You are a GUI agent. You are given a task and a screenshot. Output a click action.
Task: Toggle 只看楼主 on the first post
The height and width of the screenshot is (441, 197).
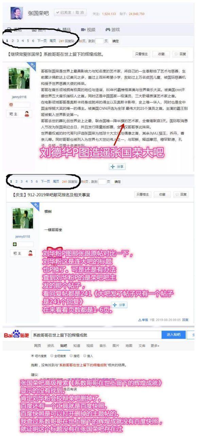[x=142, y=54]
